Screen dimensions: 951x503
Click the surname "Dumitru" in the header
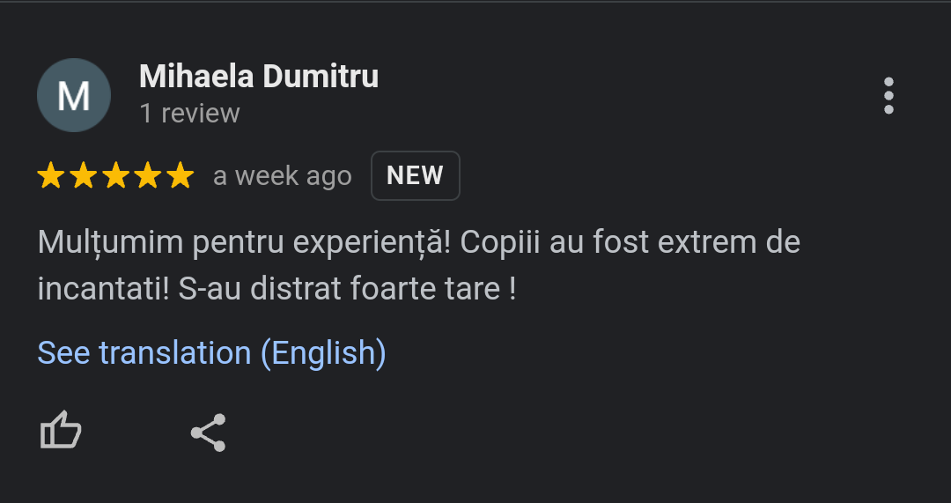[x=321, y=77]
